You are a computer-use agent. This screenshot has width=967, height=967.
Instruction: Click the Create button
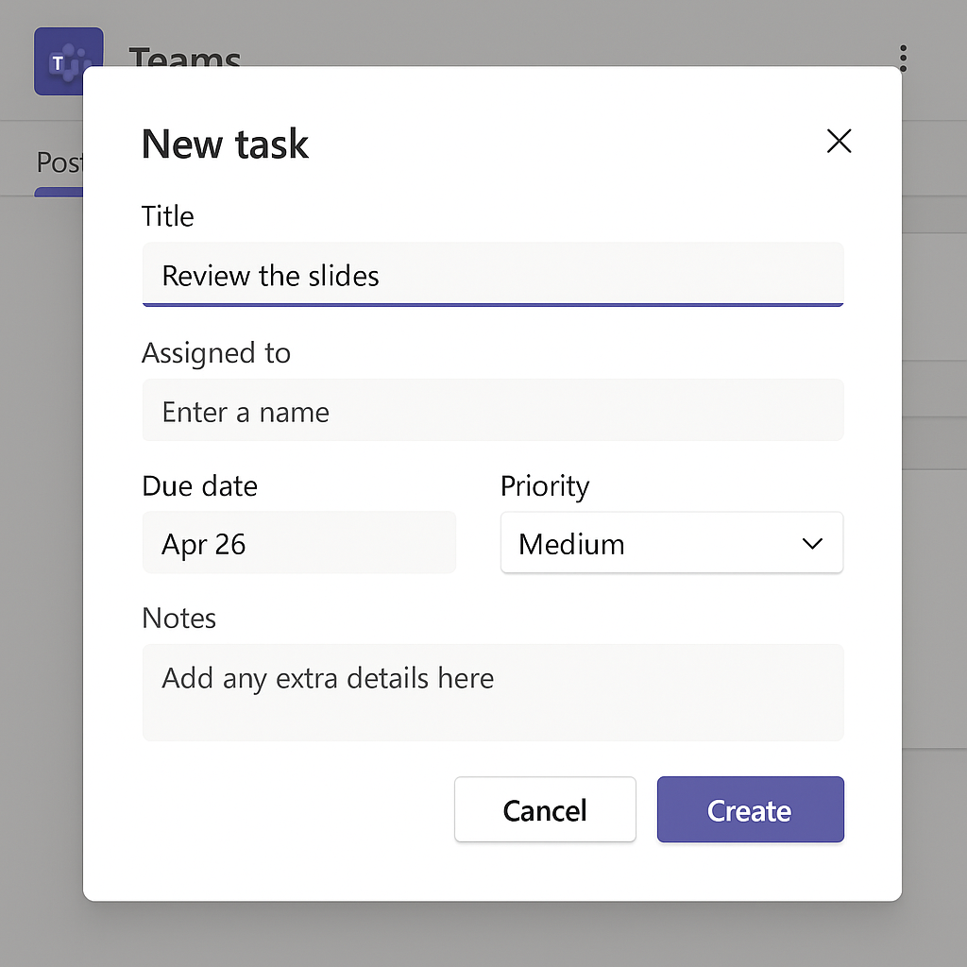pyautogui.click(x=750, y=809)
